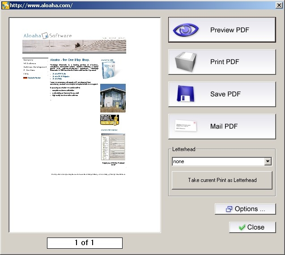This screenshot has width=285, height=255.
Task: Expand the Letterhead dropdown arrow
Action: tap(268, 161)
